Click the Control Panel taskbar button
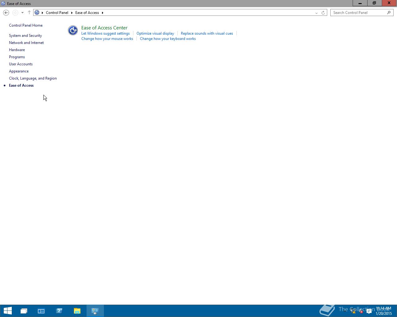397x317 pixels. (95, 311)
